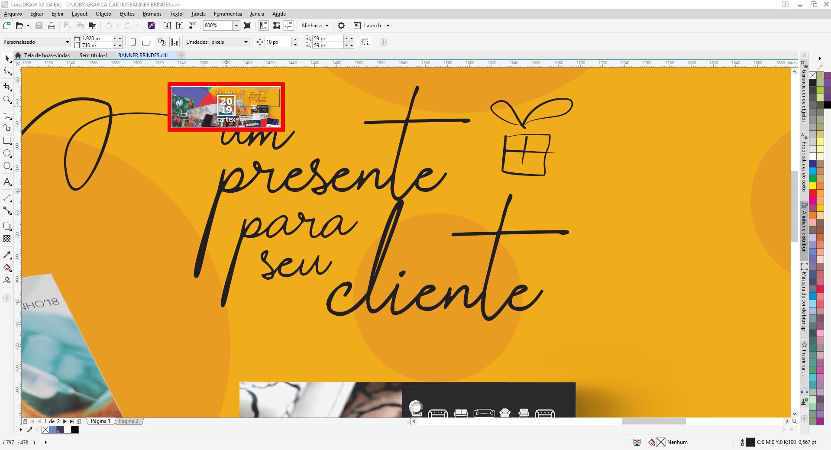
Task: Open the Efeitos menu
Action: (127, 14)
